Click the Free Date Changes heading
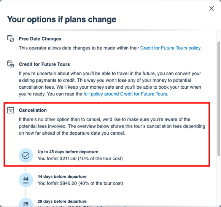This screenshot has height=207, width=221. point(40,39)
